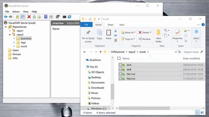Viewport: 209px width, 117px height.
Task: Open the File tab in Explorer
Action: pyautogui.click(x=86, y=25)
